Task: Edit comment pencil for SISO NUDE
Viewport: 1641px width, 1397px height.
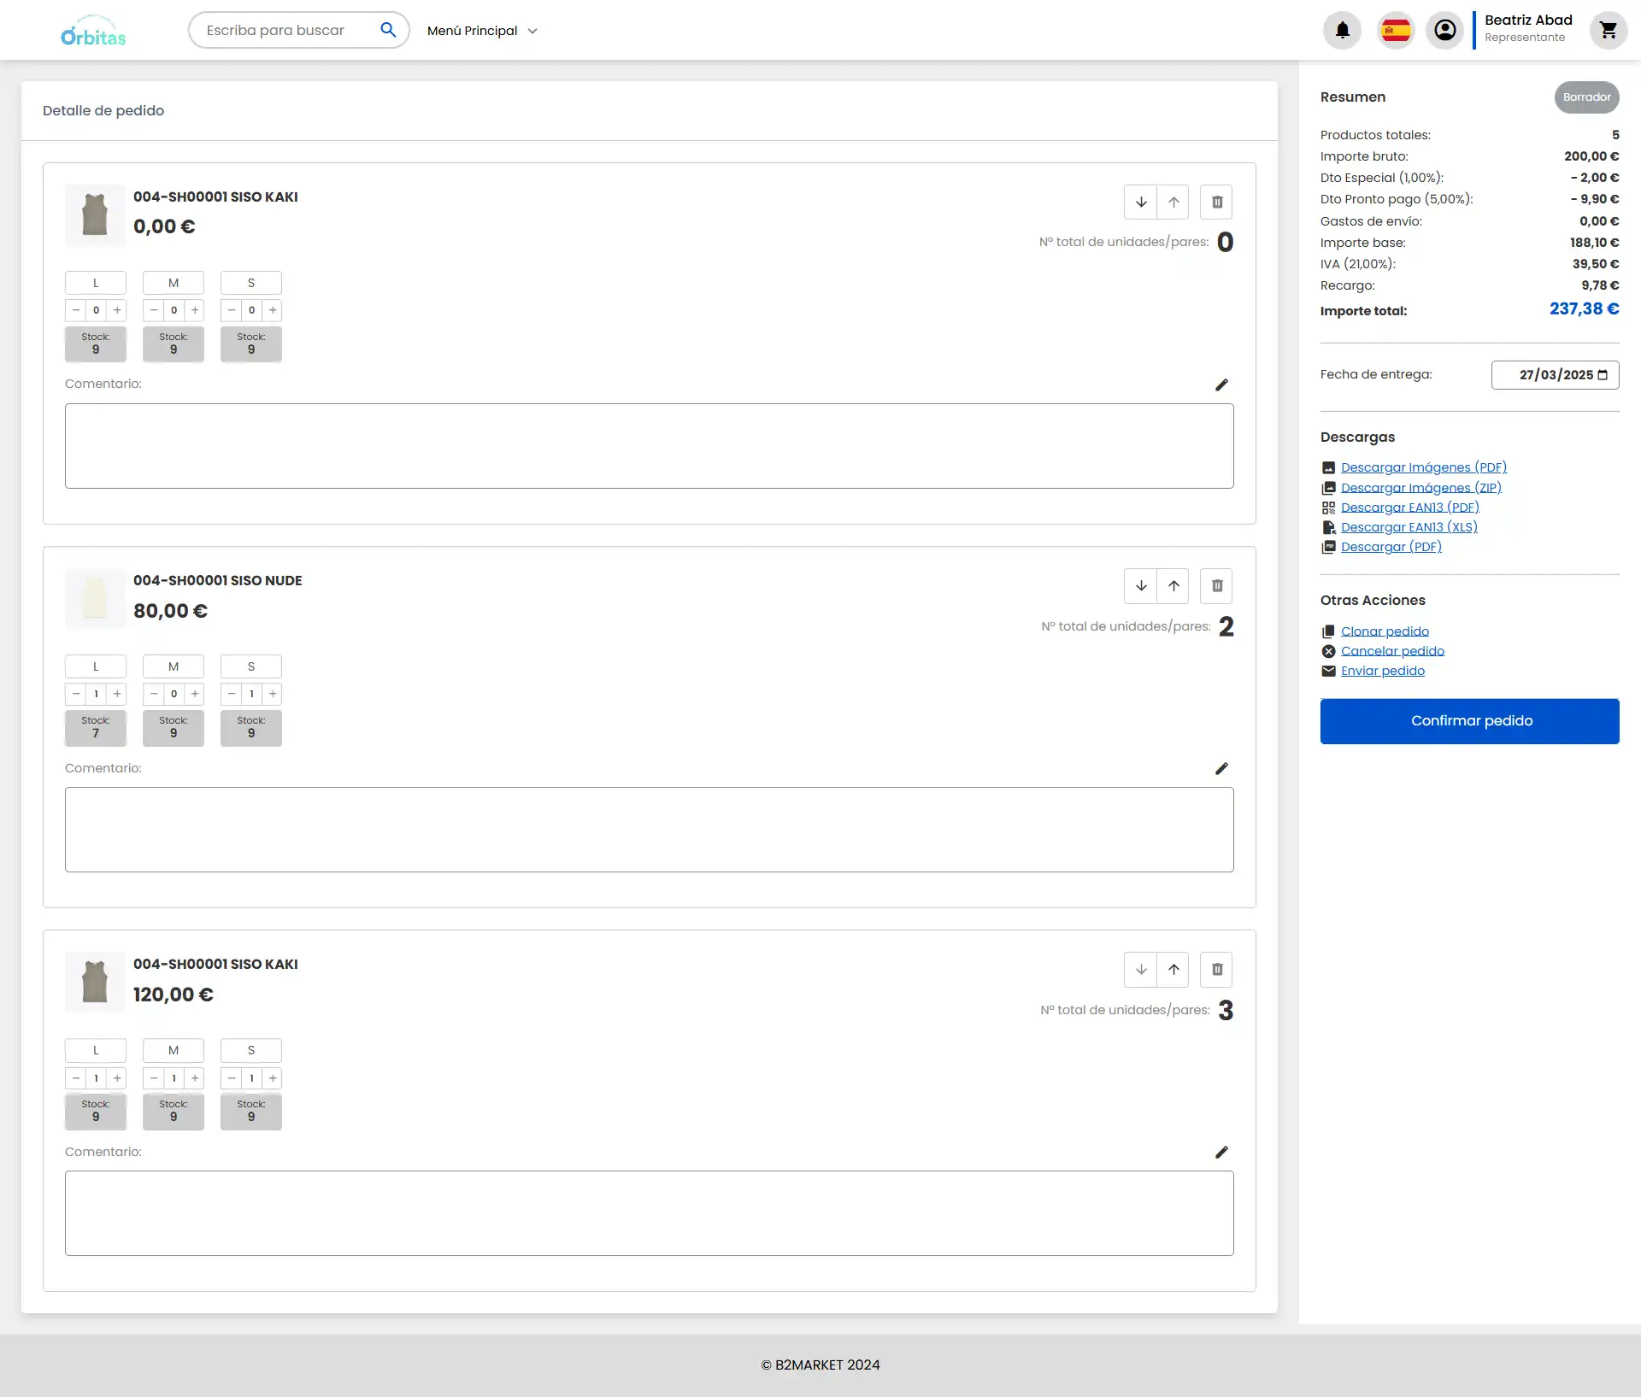Action: click(1221, 769)
